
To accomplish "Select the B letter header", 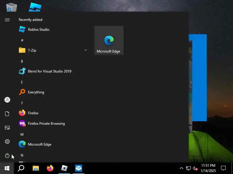I will pyautogui.click(x=22, y=61).
